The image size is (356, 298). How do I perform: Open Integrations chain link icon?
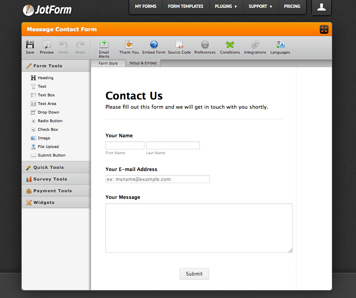coord(255,45)
